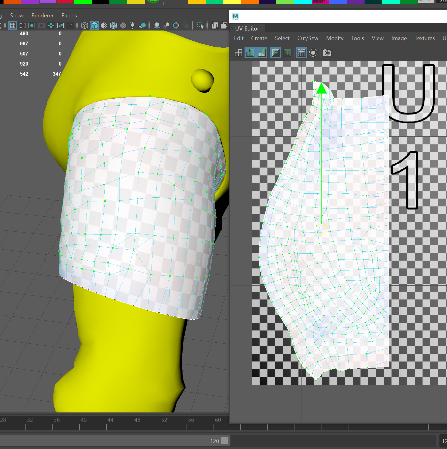Toggle screen space ambient occlusion icon
The image size is (447, 449).
pyautogui.click(x=157, y=25)
